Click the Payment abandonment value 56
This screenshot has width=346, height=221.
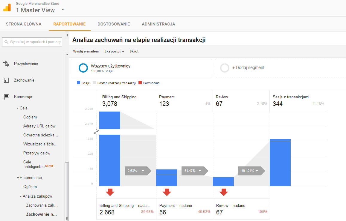(x=163, y=212)
